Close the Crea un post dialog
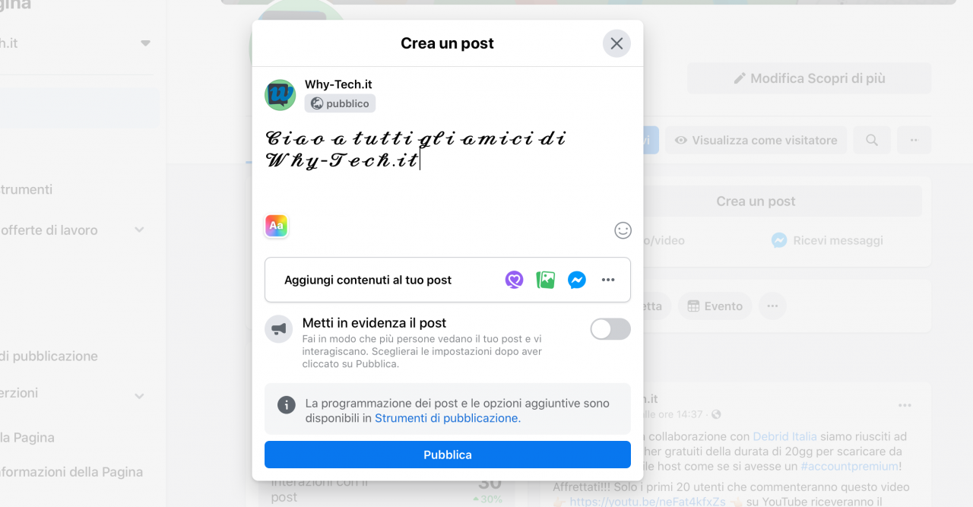The image size is (973, 507). pos(616,43)
